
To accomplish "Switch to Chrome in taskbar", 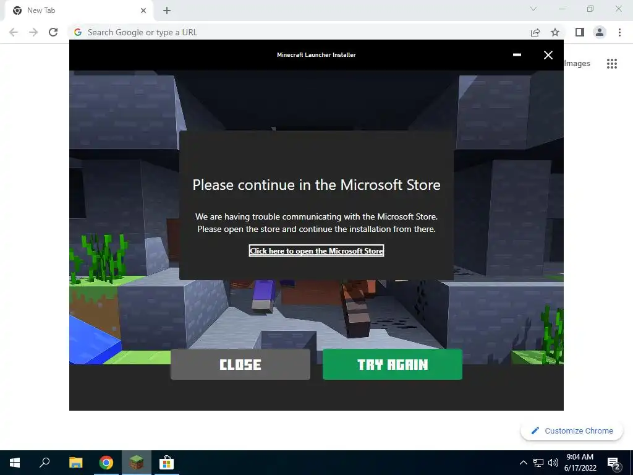I will tap(106, 463).
